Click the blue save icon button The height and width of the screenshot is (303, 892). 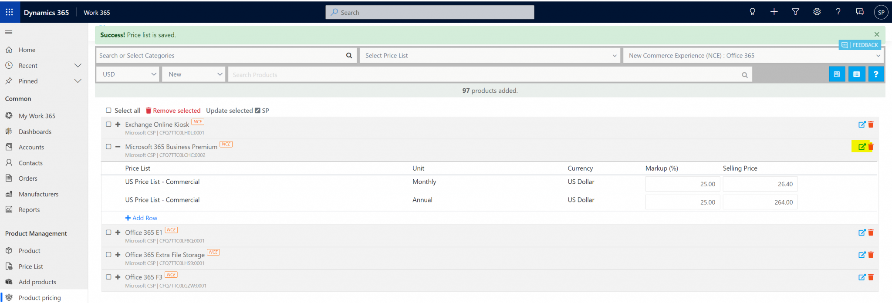[x=837, y=74]
